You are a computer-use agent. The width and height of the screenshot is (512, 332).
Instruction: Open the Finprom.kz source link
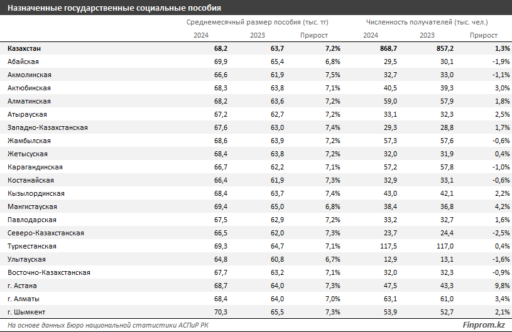pyautogui.click(x=482, y=325)
